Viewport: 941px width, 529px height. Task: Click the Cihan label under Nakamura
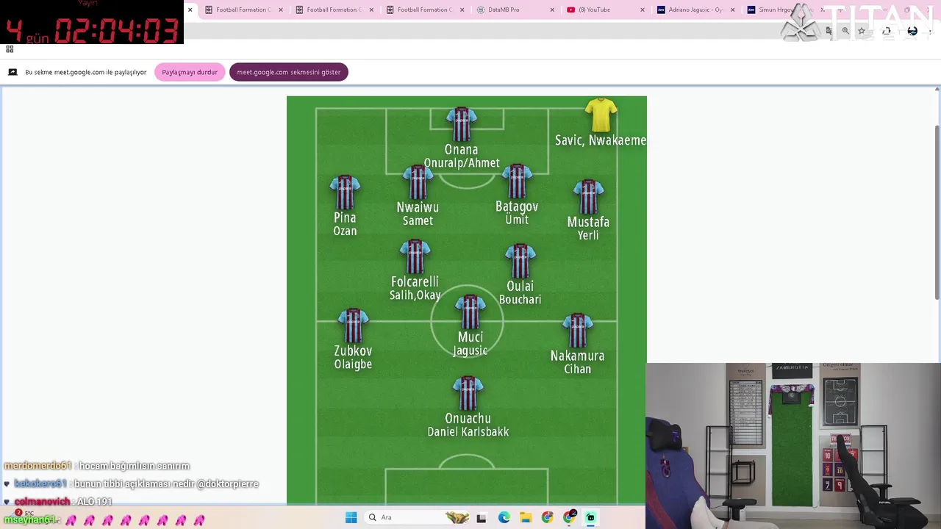coord(577,369)
